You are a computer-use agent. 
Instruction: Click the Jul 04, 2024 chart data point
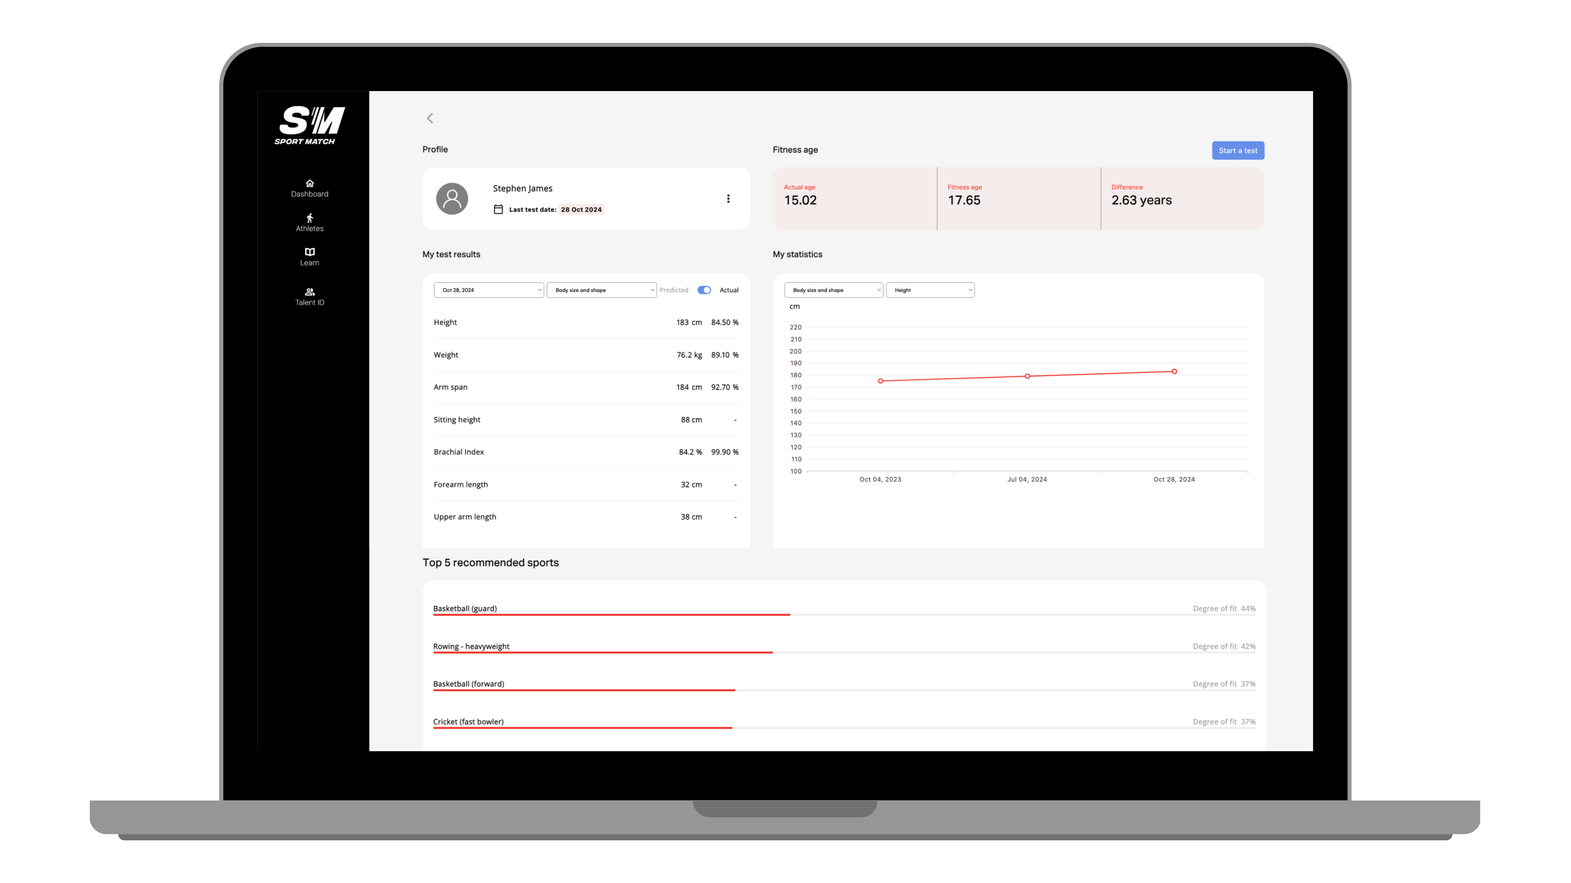click(x=1028, y=376)
